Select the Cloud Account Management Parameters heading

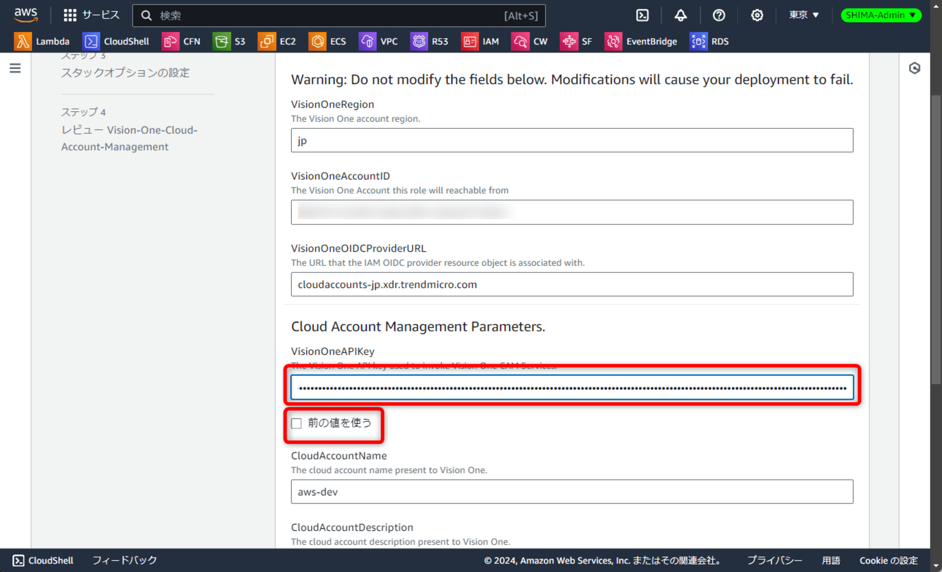coord(418,326)
